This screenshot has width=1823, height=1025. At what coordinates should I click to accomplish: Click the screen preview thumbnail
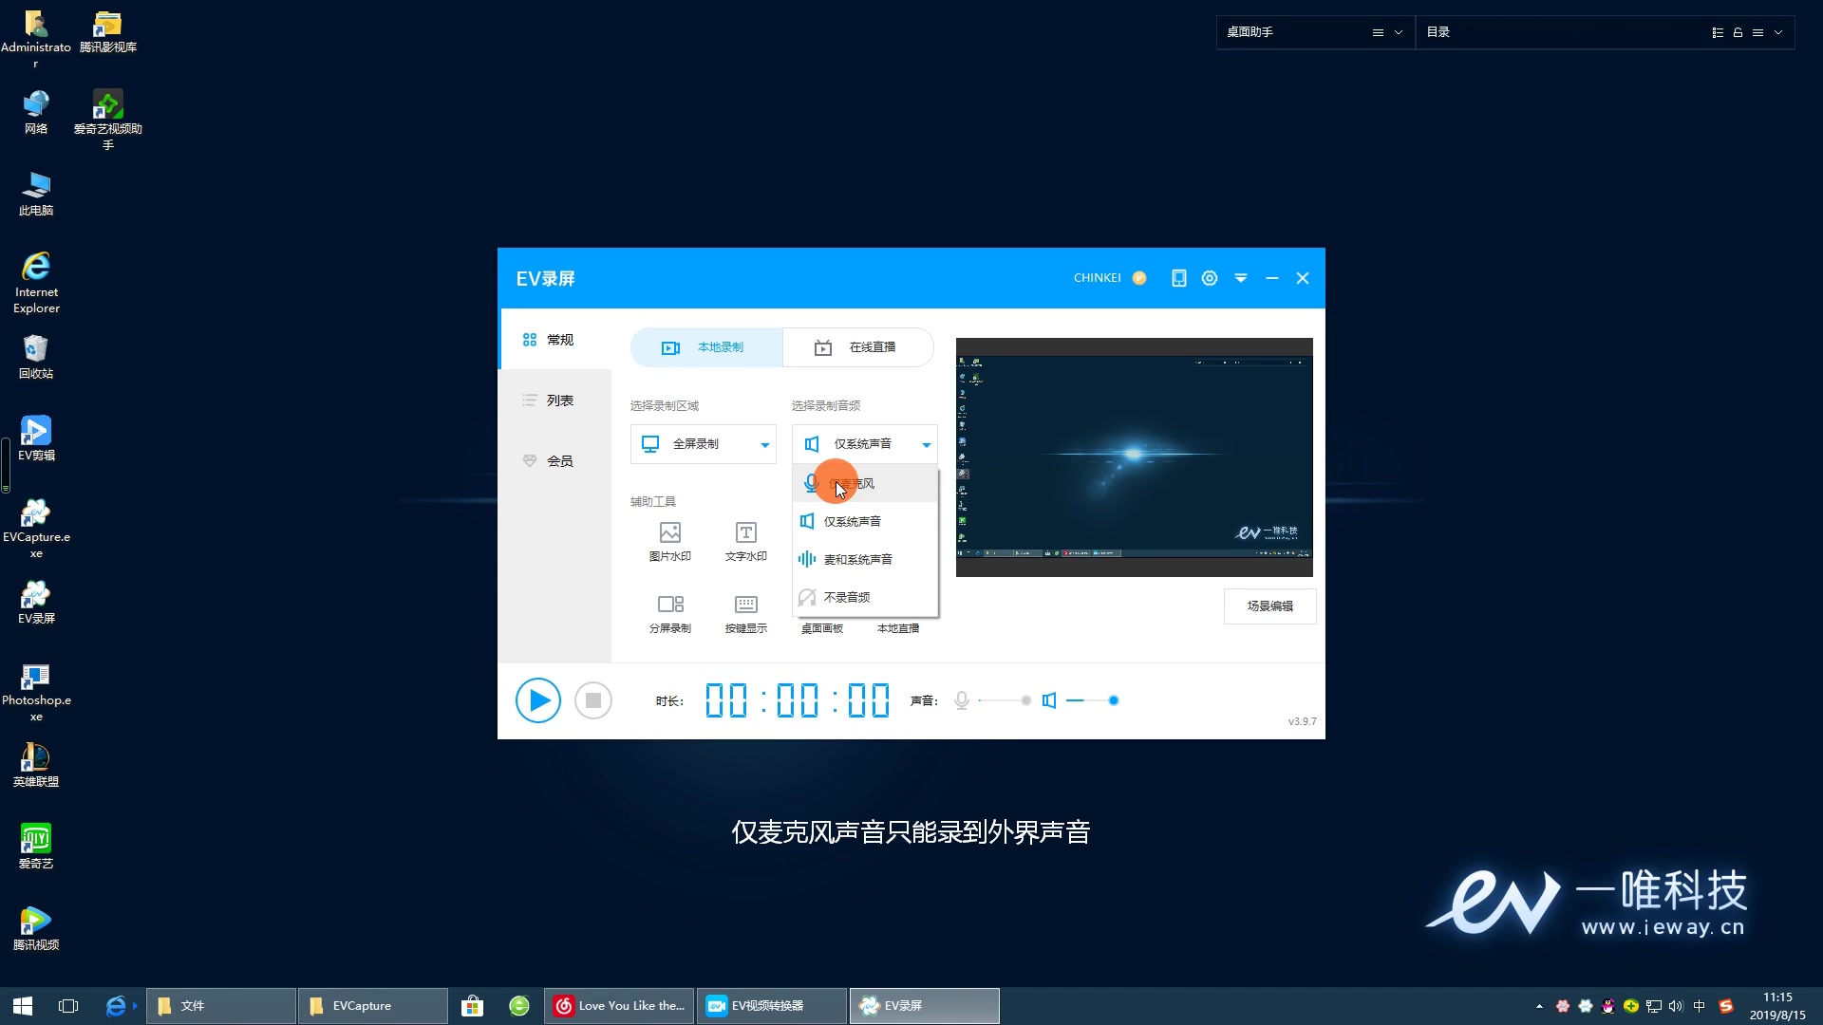tap(1134, 457)
